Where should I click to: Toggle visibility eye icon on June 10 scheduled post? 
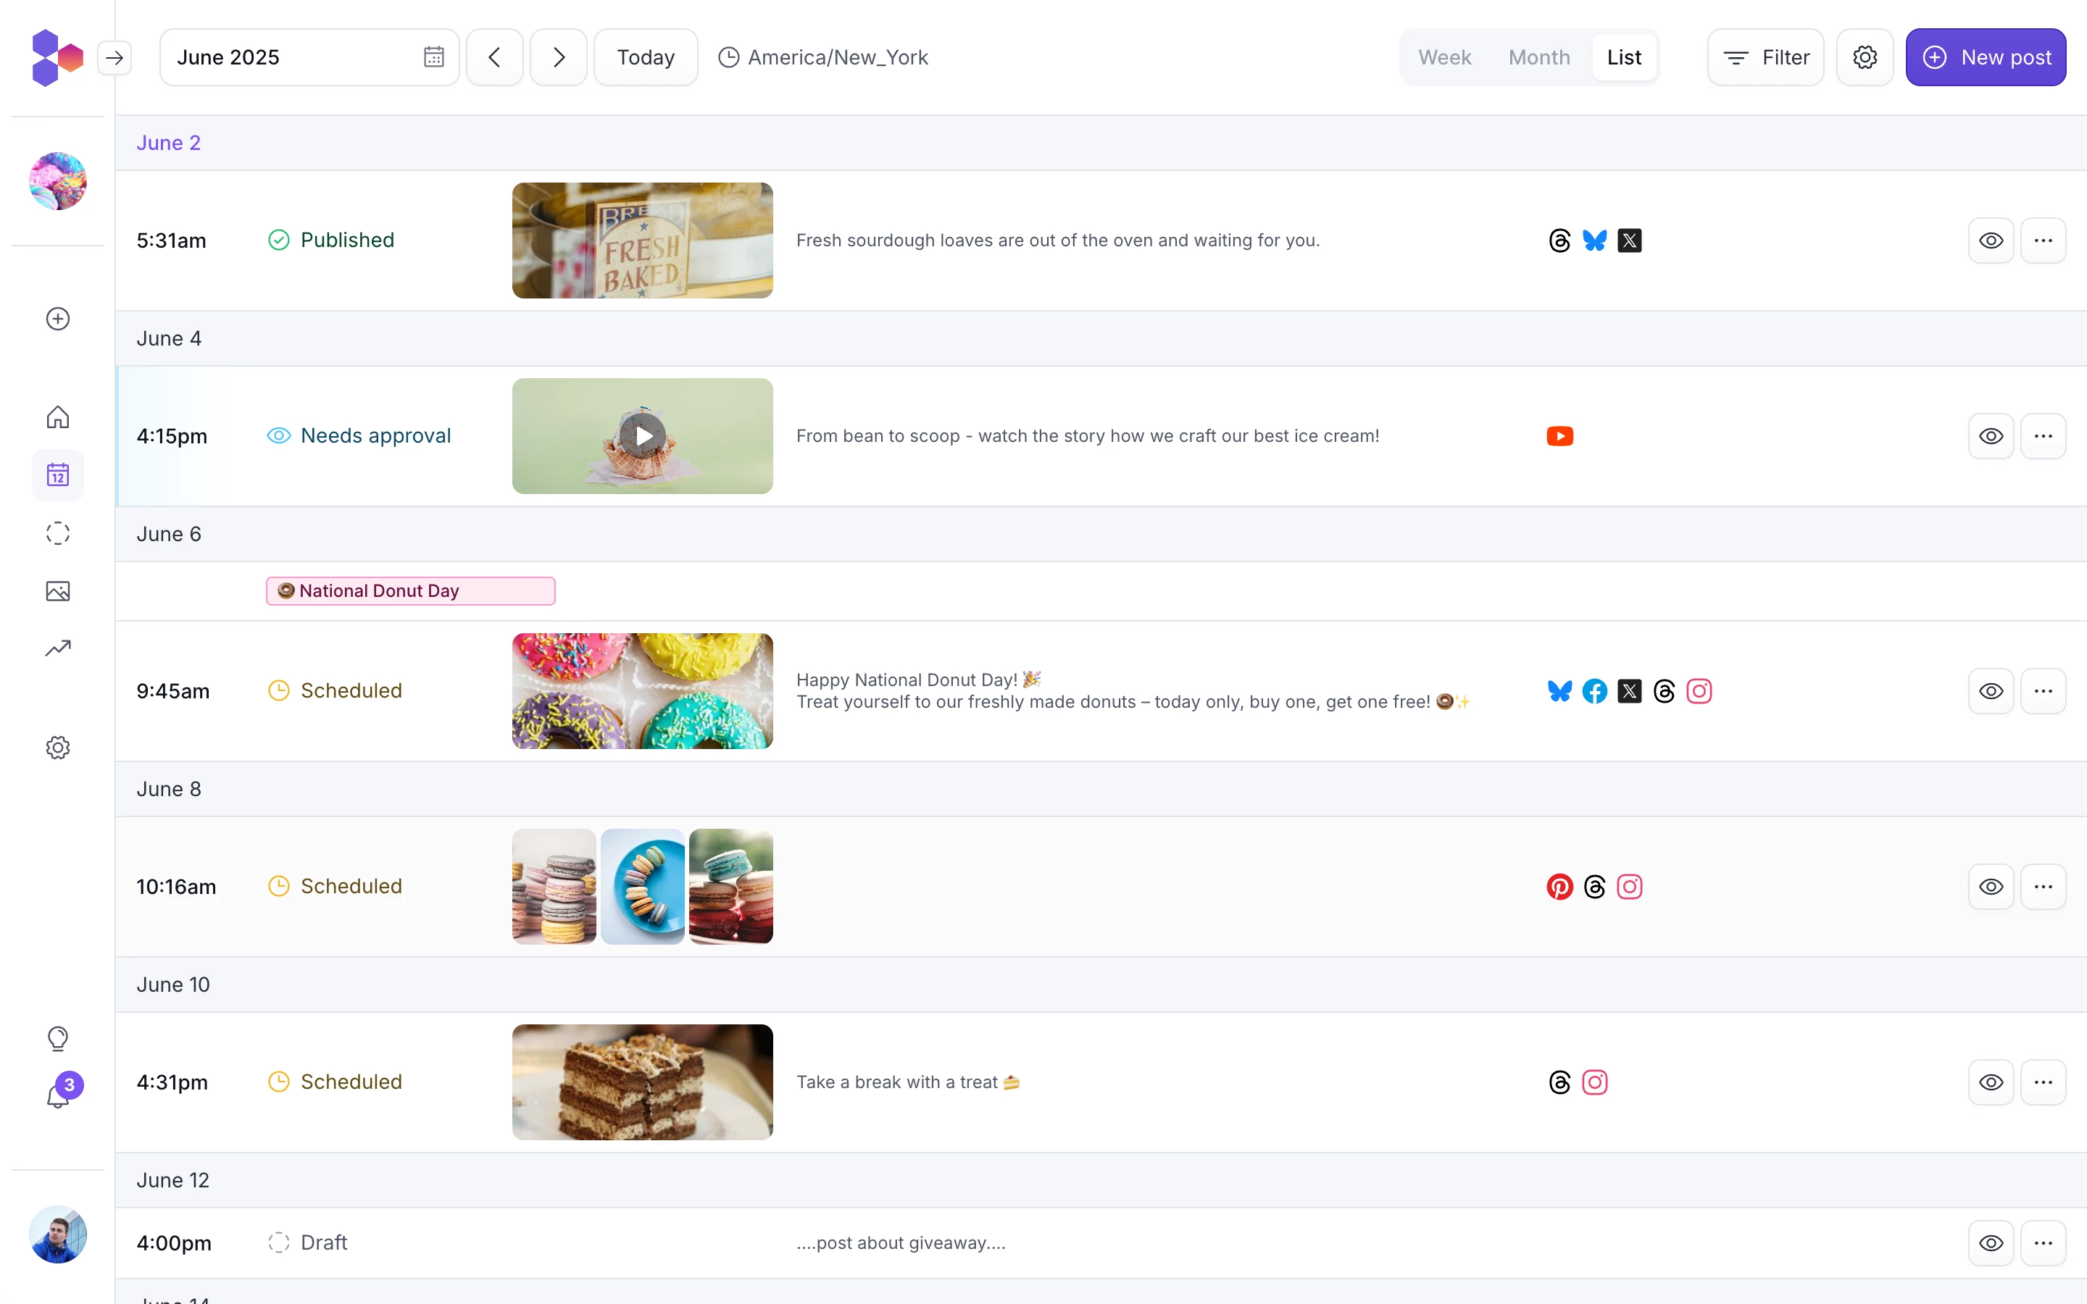1991,1082
